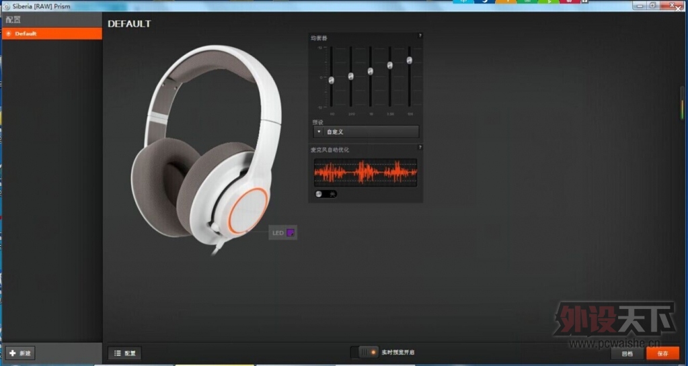Select the Default profile in the 配置 list
This screenshot has height=366, width=688.
click(52, 34)
